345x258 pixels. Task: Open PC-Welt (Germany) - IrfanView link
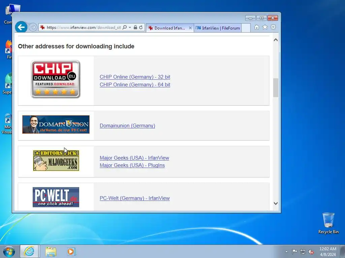click(135, 198)
